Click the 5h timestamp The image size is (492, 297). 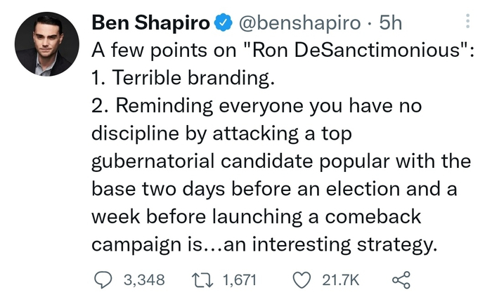coord(390,24)
